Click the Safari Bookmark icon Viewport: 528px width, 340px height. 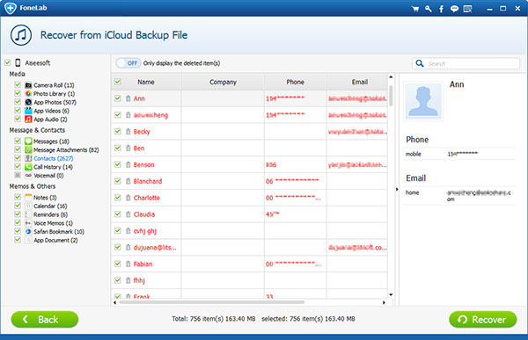point(28,232)
